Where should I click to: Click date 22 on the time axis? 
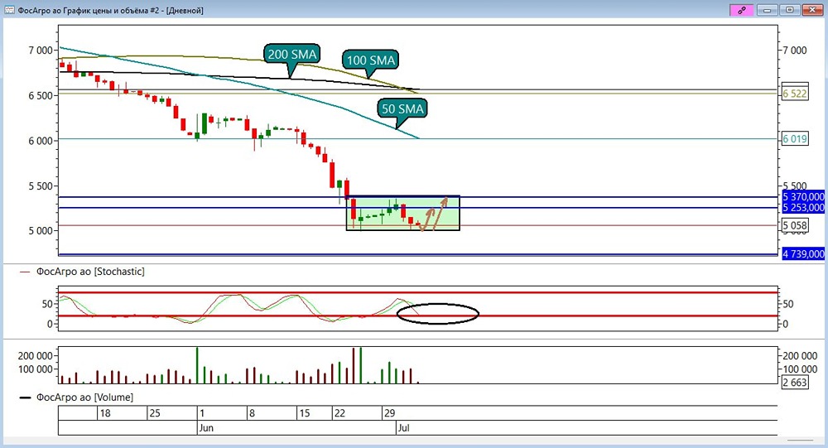tap(339, 413)
